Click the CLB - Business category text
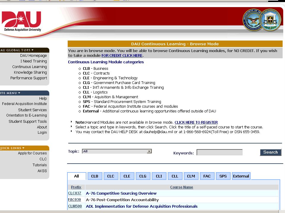This screenshot has width=285, height=213. tap(96, 69)
